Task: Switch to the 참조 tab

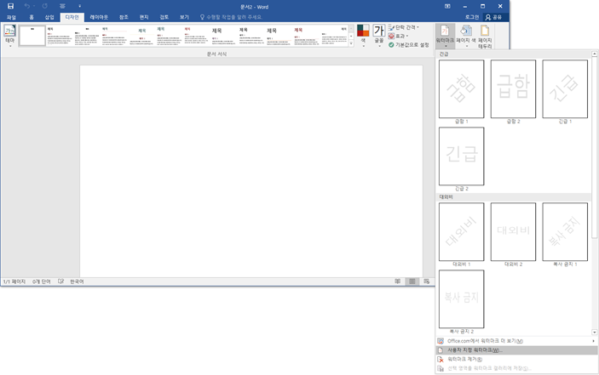Action: [124, 17]
